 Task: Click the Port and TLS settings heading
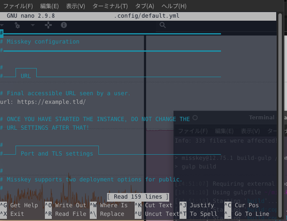57,153
